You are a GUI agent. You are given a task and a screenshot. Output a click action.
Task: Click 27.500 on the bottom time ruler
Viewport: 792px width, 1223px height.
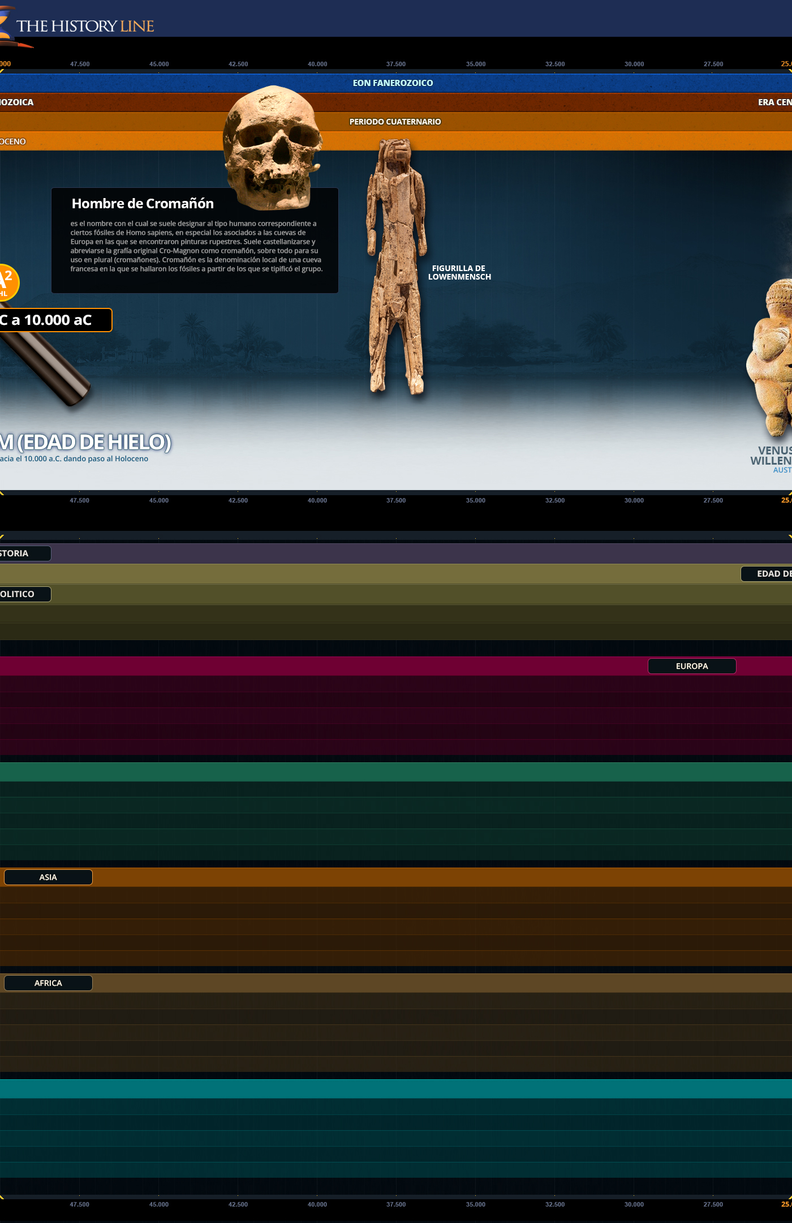click(x=713, y=1204)
